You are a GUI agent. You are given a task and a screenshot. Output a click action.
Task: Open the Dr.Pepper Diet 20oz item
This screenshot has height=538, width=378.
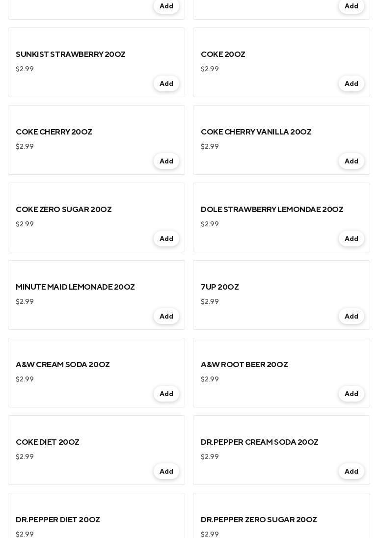58,519
